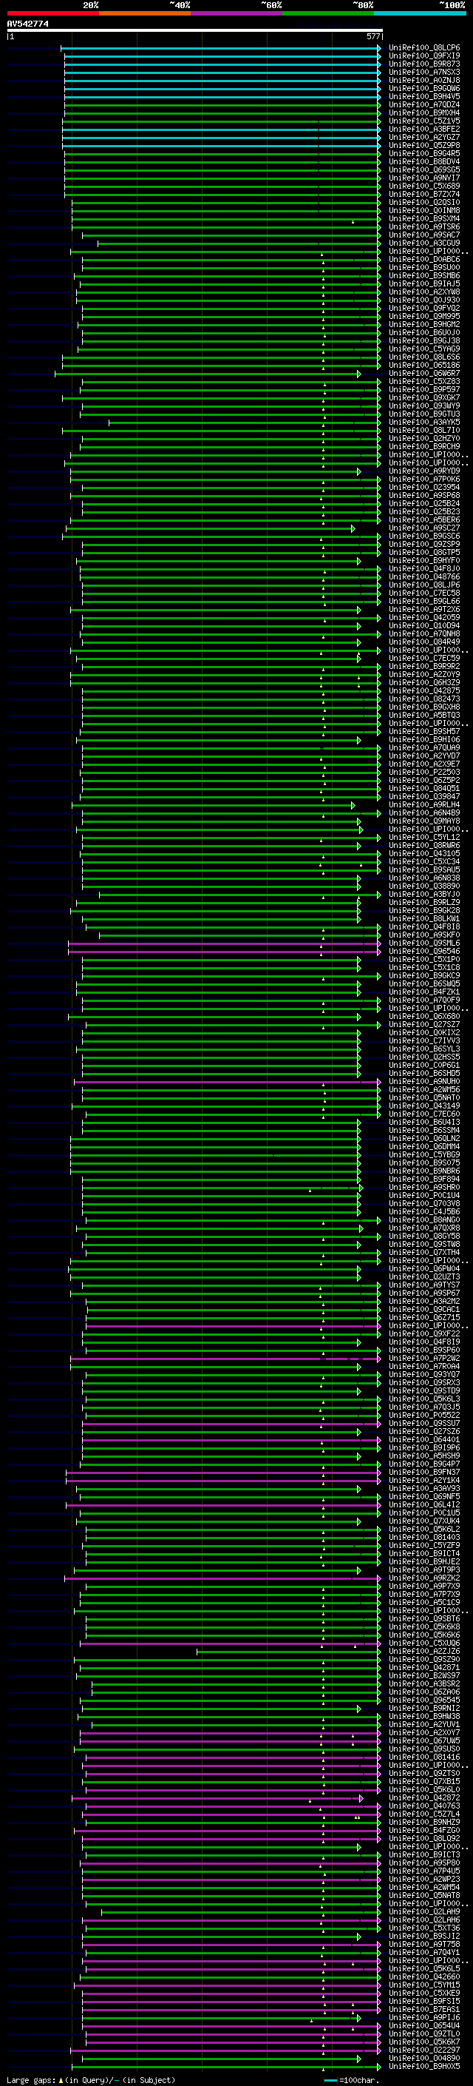Click hit label UniRef100_Q2QSI0
Screen dimensions: 473x2086
(424, 203)
